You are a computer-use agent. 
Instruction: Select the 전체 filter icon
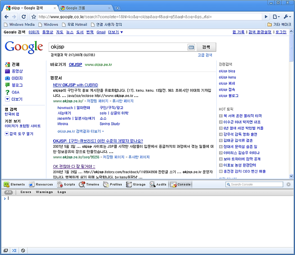coord(7,65)
